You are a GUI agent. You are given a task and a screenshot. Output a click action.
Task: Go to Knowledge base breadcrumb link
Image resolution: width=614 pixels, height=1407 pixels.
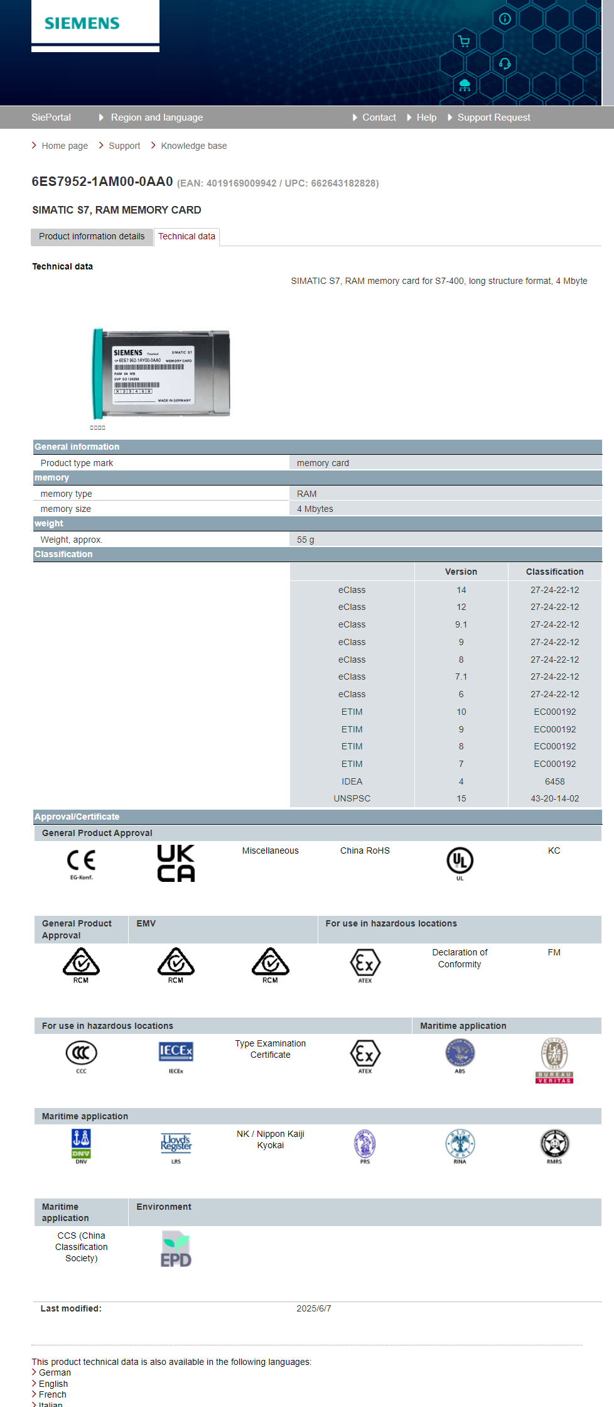click(x=193, y=146)
